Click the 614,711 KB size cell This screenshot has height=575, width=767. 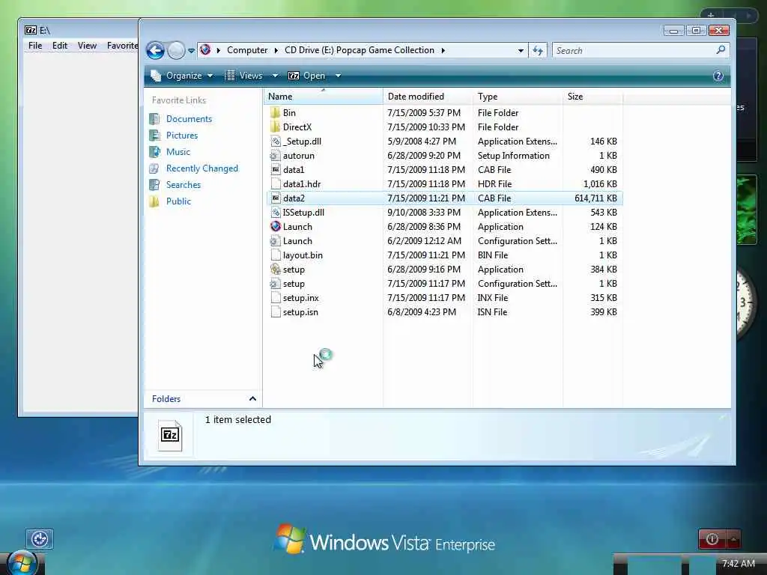pyautogui.click(x=595, y=198)
